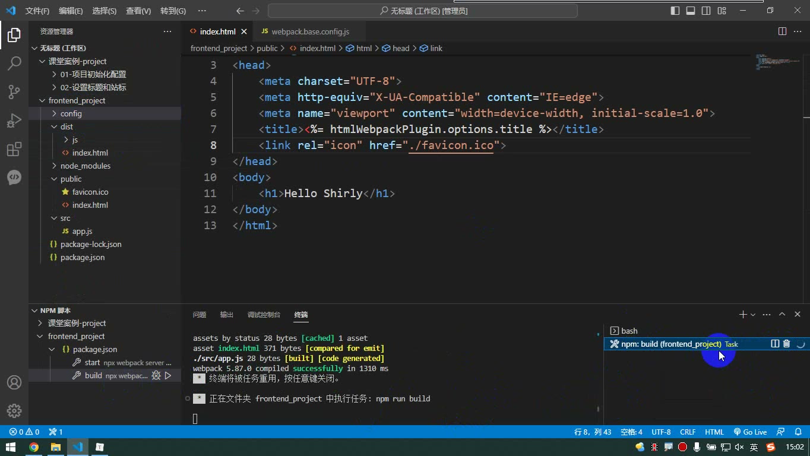
Task: Open the Windows Start menu
Action: click(11, 447)
